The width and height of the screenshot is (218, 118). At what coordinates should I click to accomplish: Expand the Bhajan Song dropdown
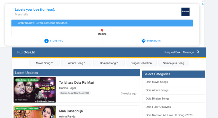coord(109,63)
